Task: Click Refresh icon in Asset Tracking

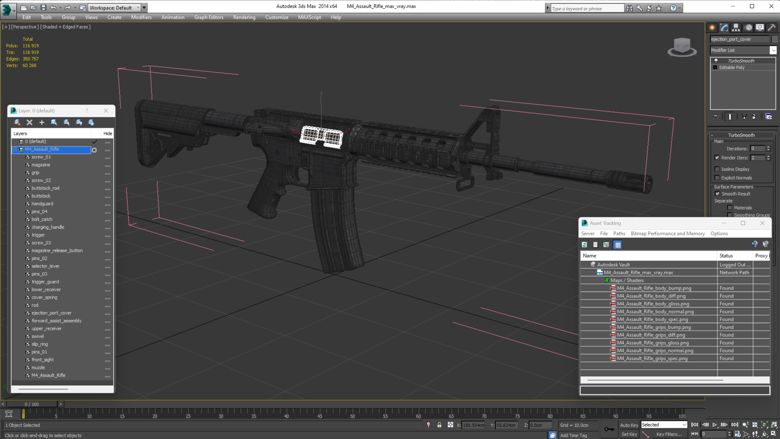Action: tap(585, 245)
